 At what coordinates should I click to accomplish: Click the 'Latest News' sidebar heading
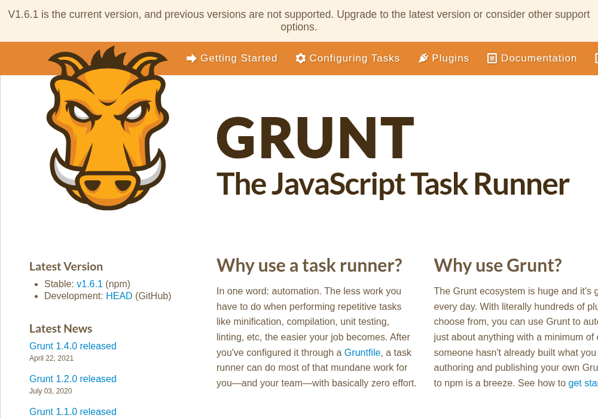(60, 328)
